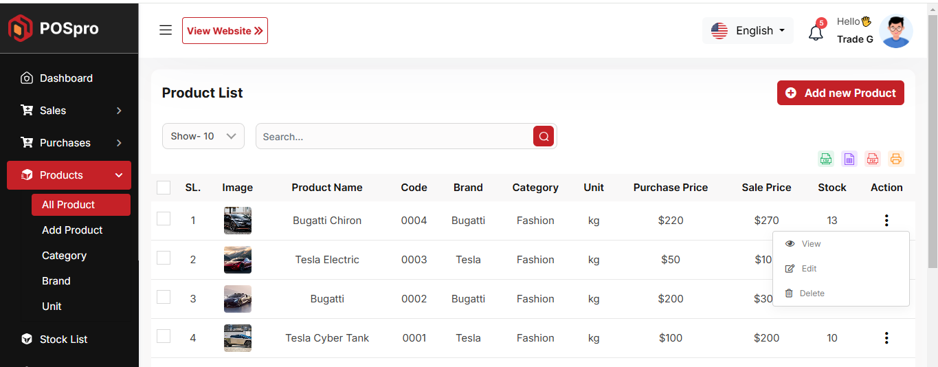Click the orange print icon
Image resolution: width=938 pixels, height=367 pixels.
(x=895, y=159)
